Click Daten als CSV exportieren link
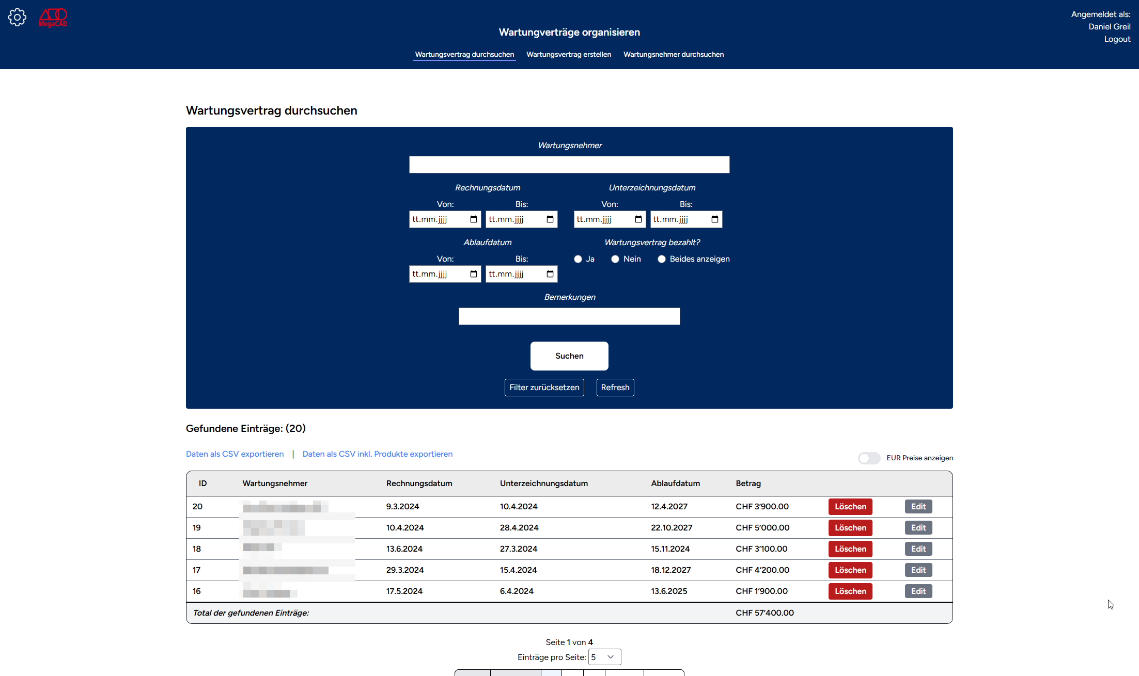 point(235,454)
